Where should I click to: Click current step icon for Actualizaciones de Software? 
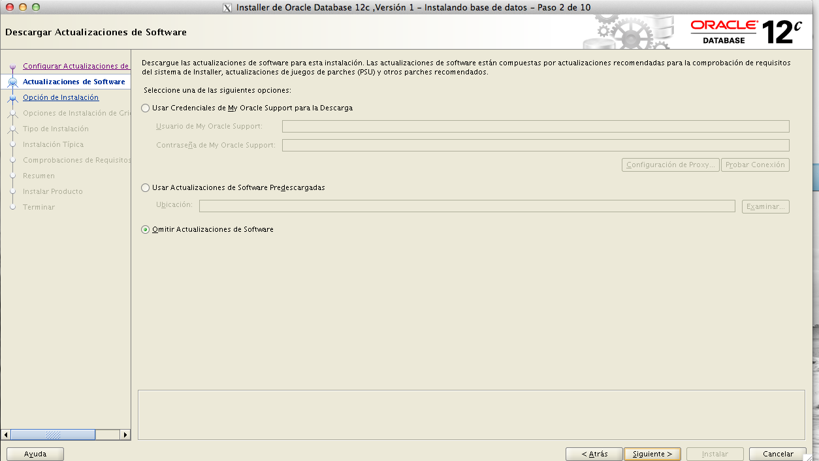tap(12, 82)
